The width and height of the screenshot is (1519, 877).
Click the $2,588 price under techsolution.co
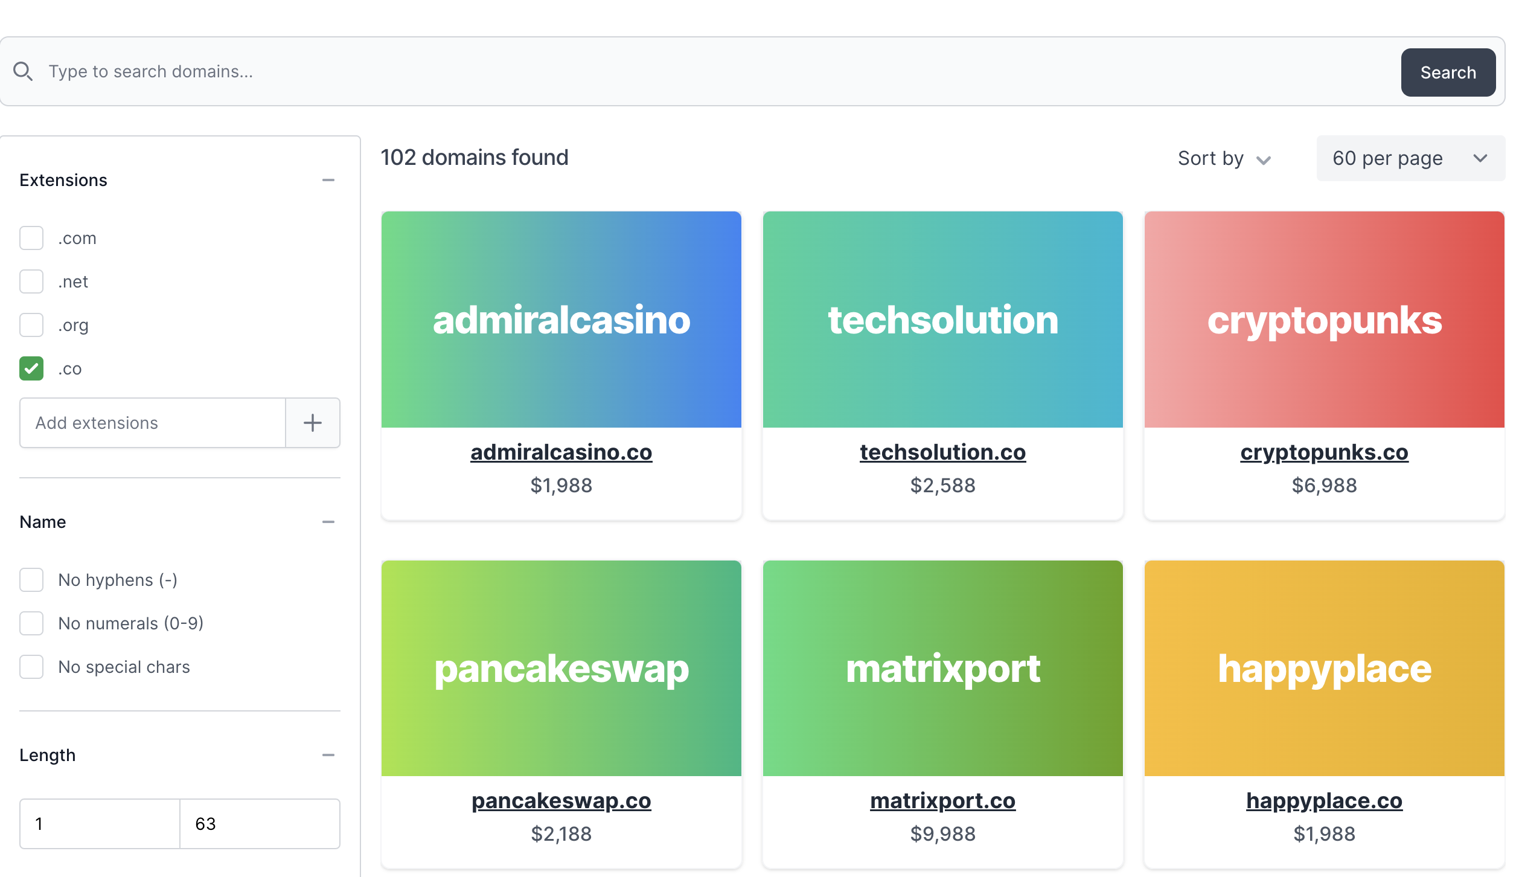pyautogui.click(x=942, y=486)
